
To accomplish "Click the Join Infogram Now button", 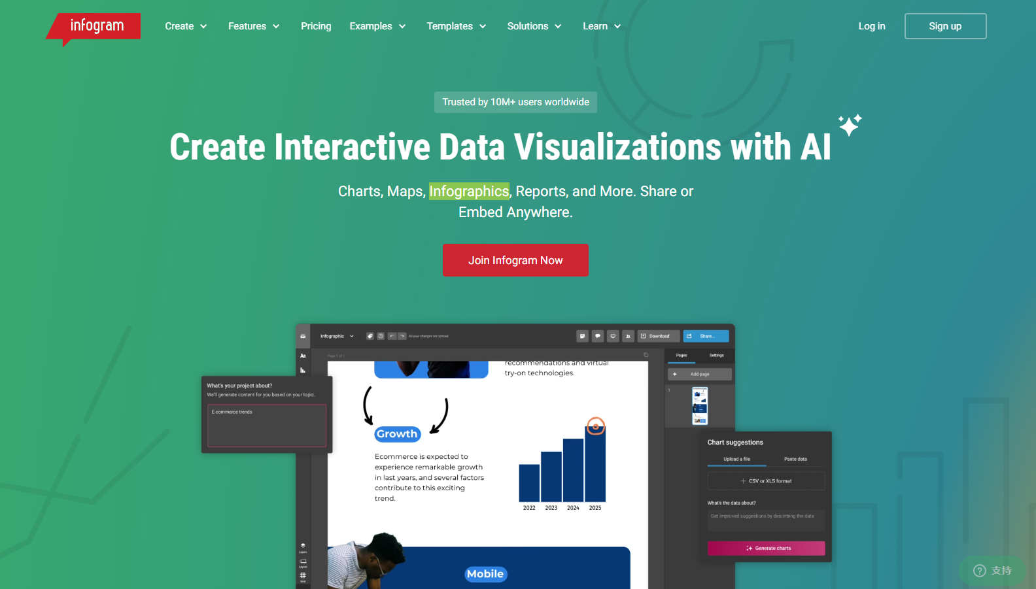I will click(515, 260).
